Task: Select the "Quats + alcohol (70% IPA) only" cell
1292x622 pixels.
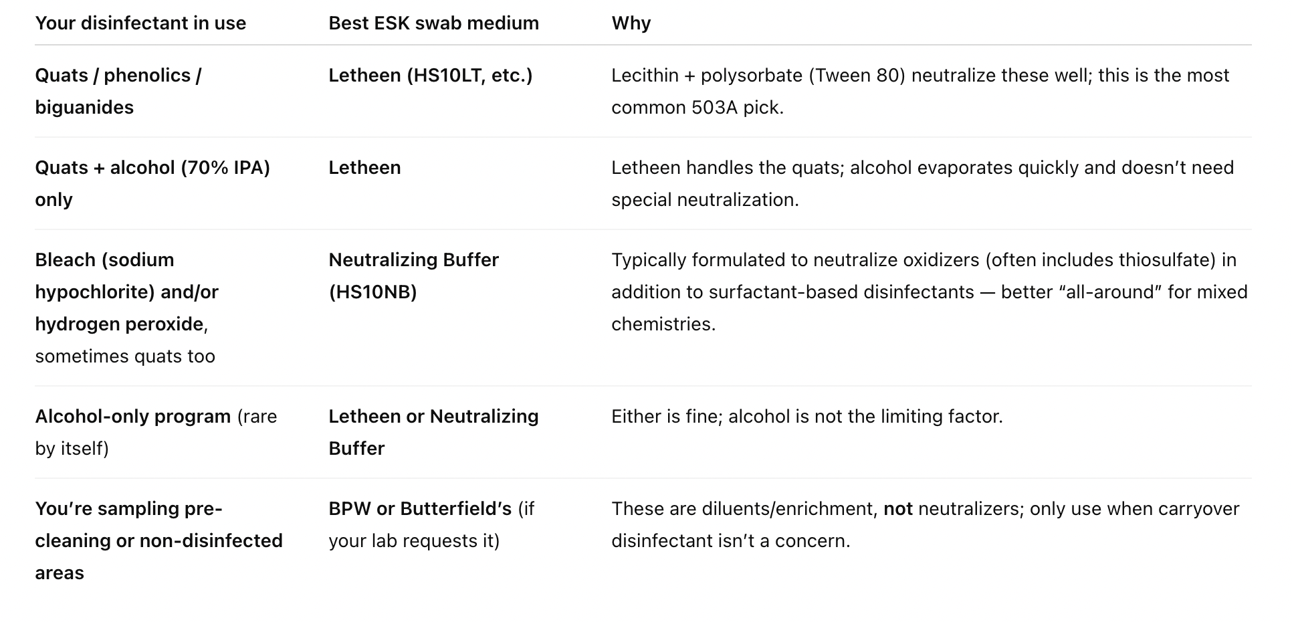Action: [x=152, y=183]
